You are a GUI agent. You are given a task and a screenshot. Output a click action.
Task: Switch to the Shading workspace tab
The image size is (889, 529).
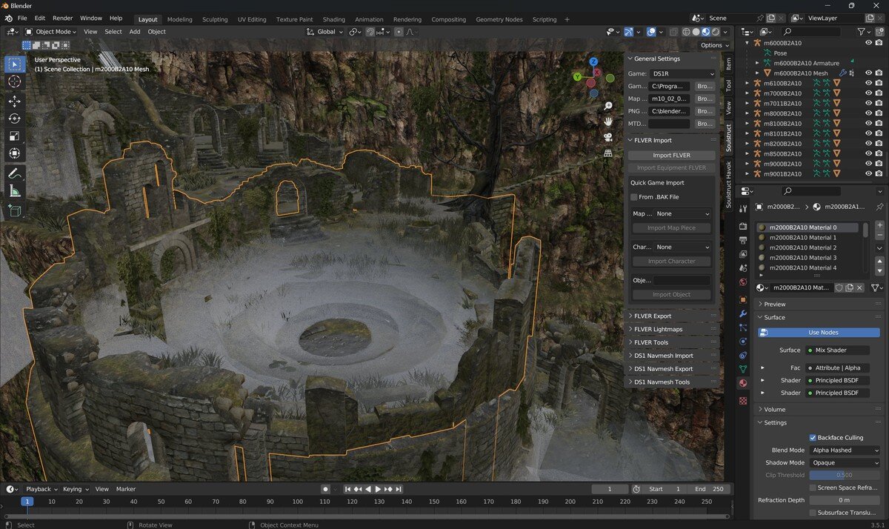(x=333, y=19)
